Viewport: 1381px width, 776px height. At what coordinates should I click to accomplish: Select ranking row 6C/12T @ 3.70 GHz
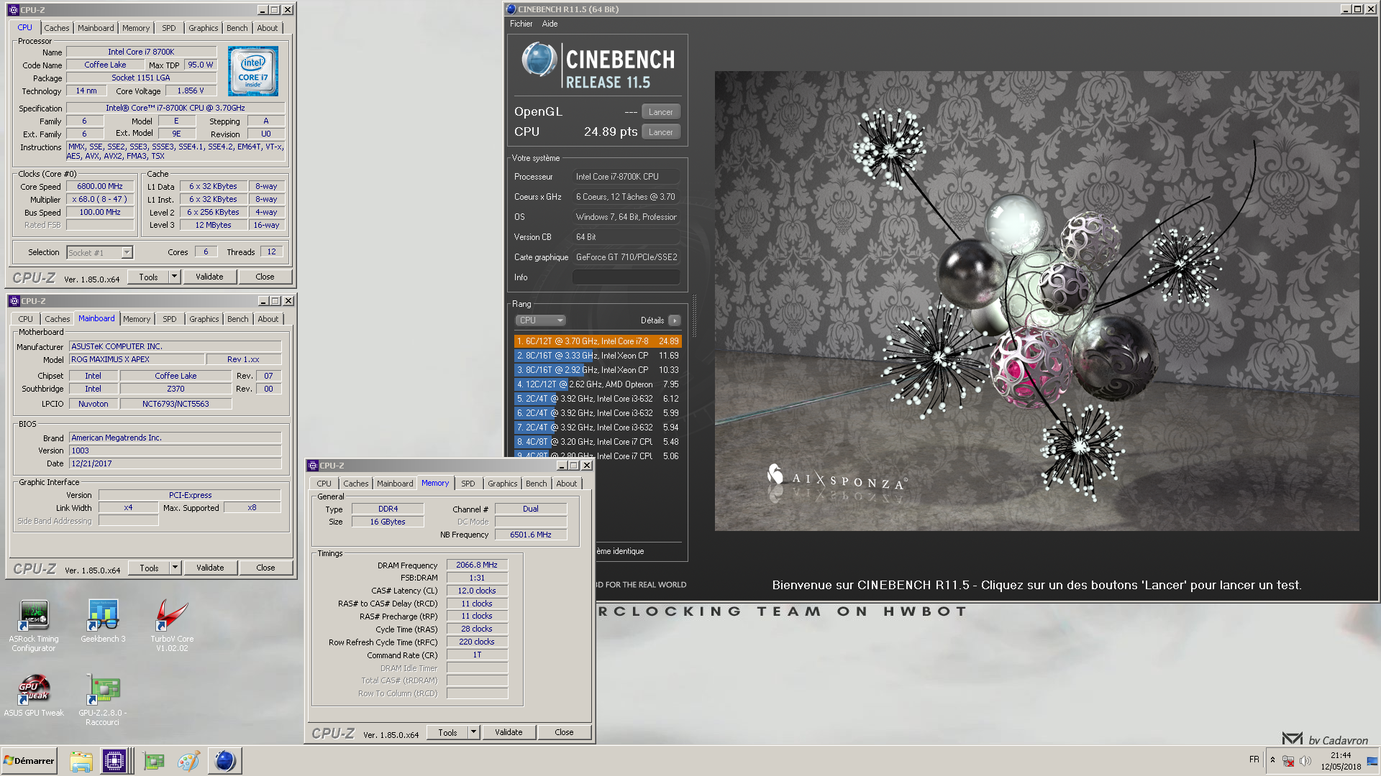pos(598,341)
